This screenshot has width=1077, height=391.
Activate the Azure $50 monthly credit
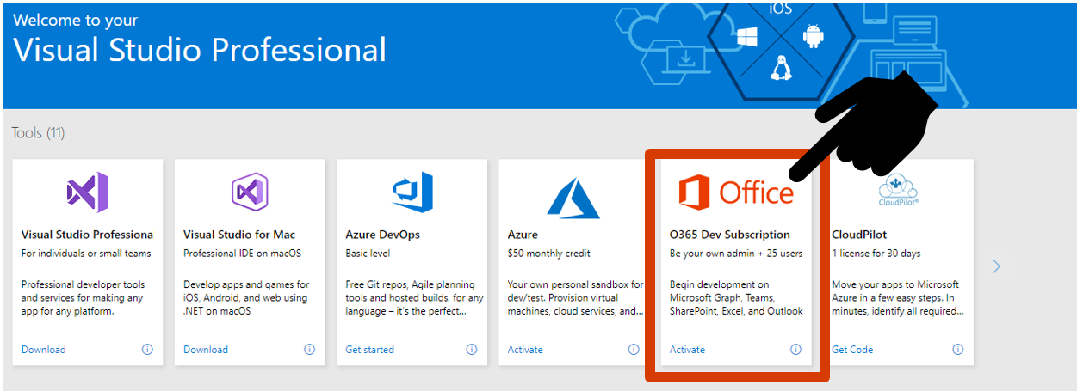525,350
